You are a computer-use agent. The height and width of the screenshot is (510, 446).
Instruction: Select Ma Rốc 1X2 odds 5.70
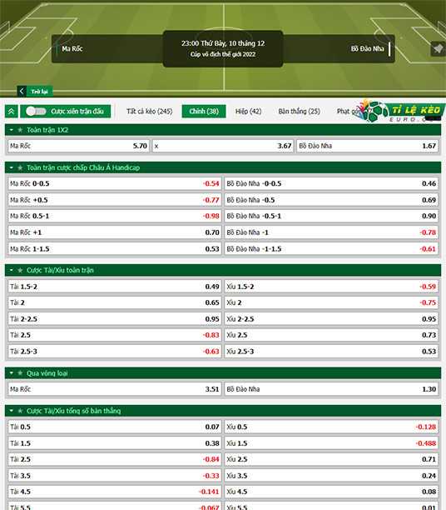click(x=78, y=146)
